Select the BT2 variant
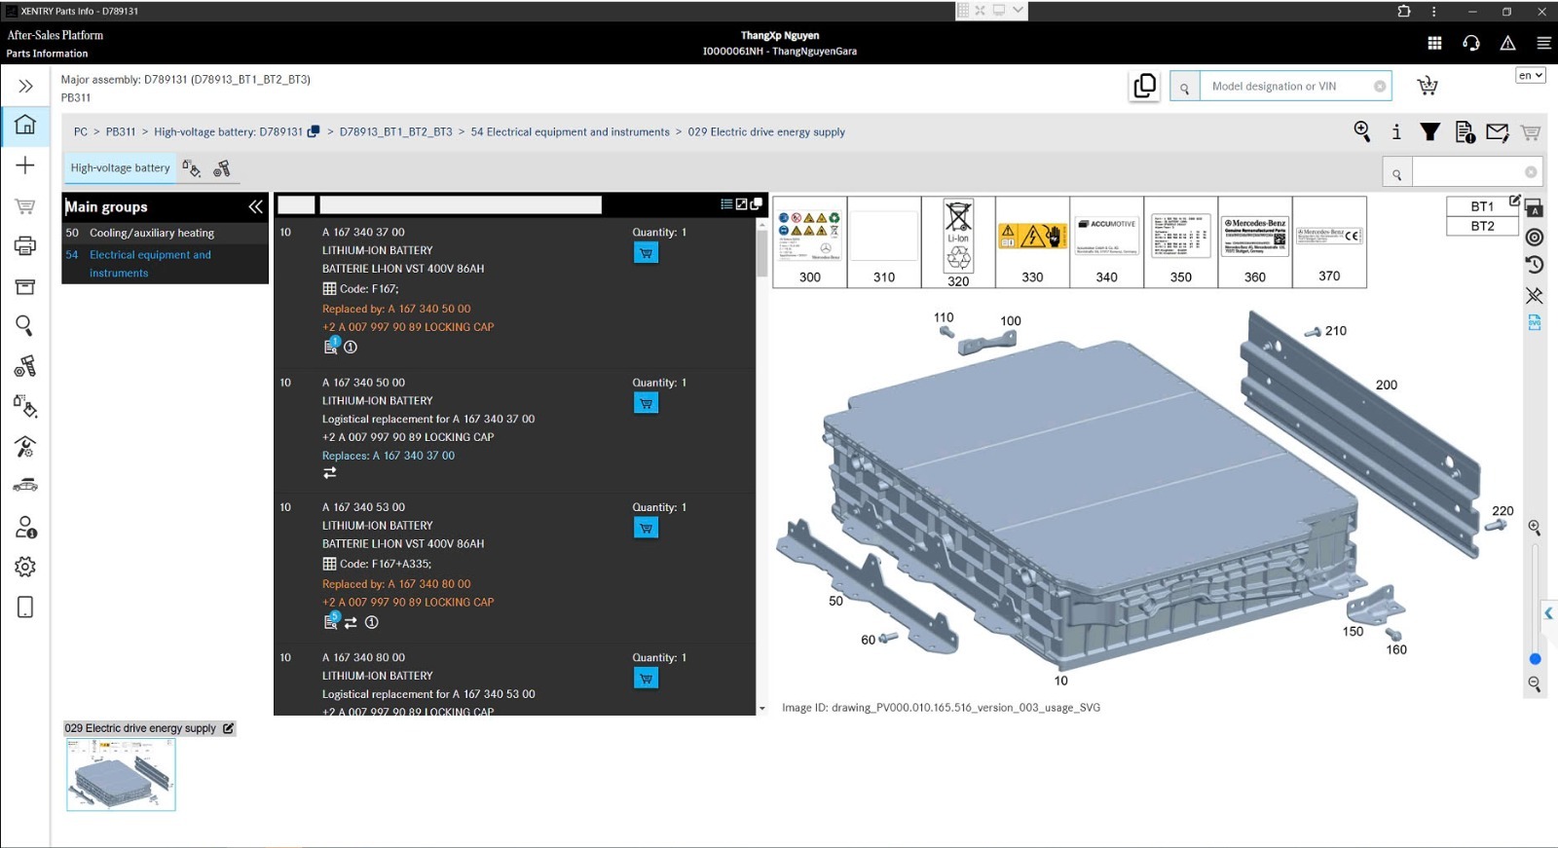This screenshot has height=848, width=1558. [1482, 226]
